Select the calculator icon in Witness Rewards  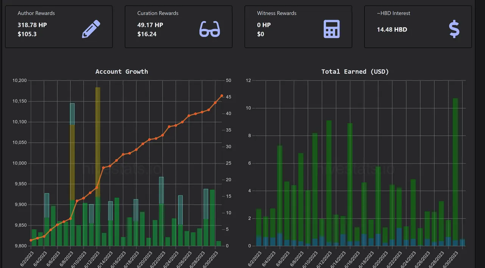[332, 29]
